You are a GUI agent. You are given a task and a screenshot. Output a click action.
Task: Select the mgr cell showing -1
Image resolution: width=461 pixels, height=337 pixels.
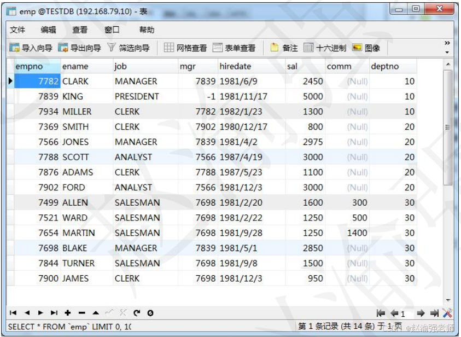click(x=198, y=96)
